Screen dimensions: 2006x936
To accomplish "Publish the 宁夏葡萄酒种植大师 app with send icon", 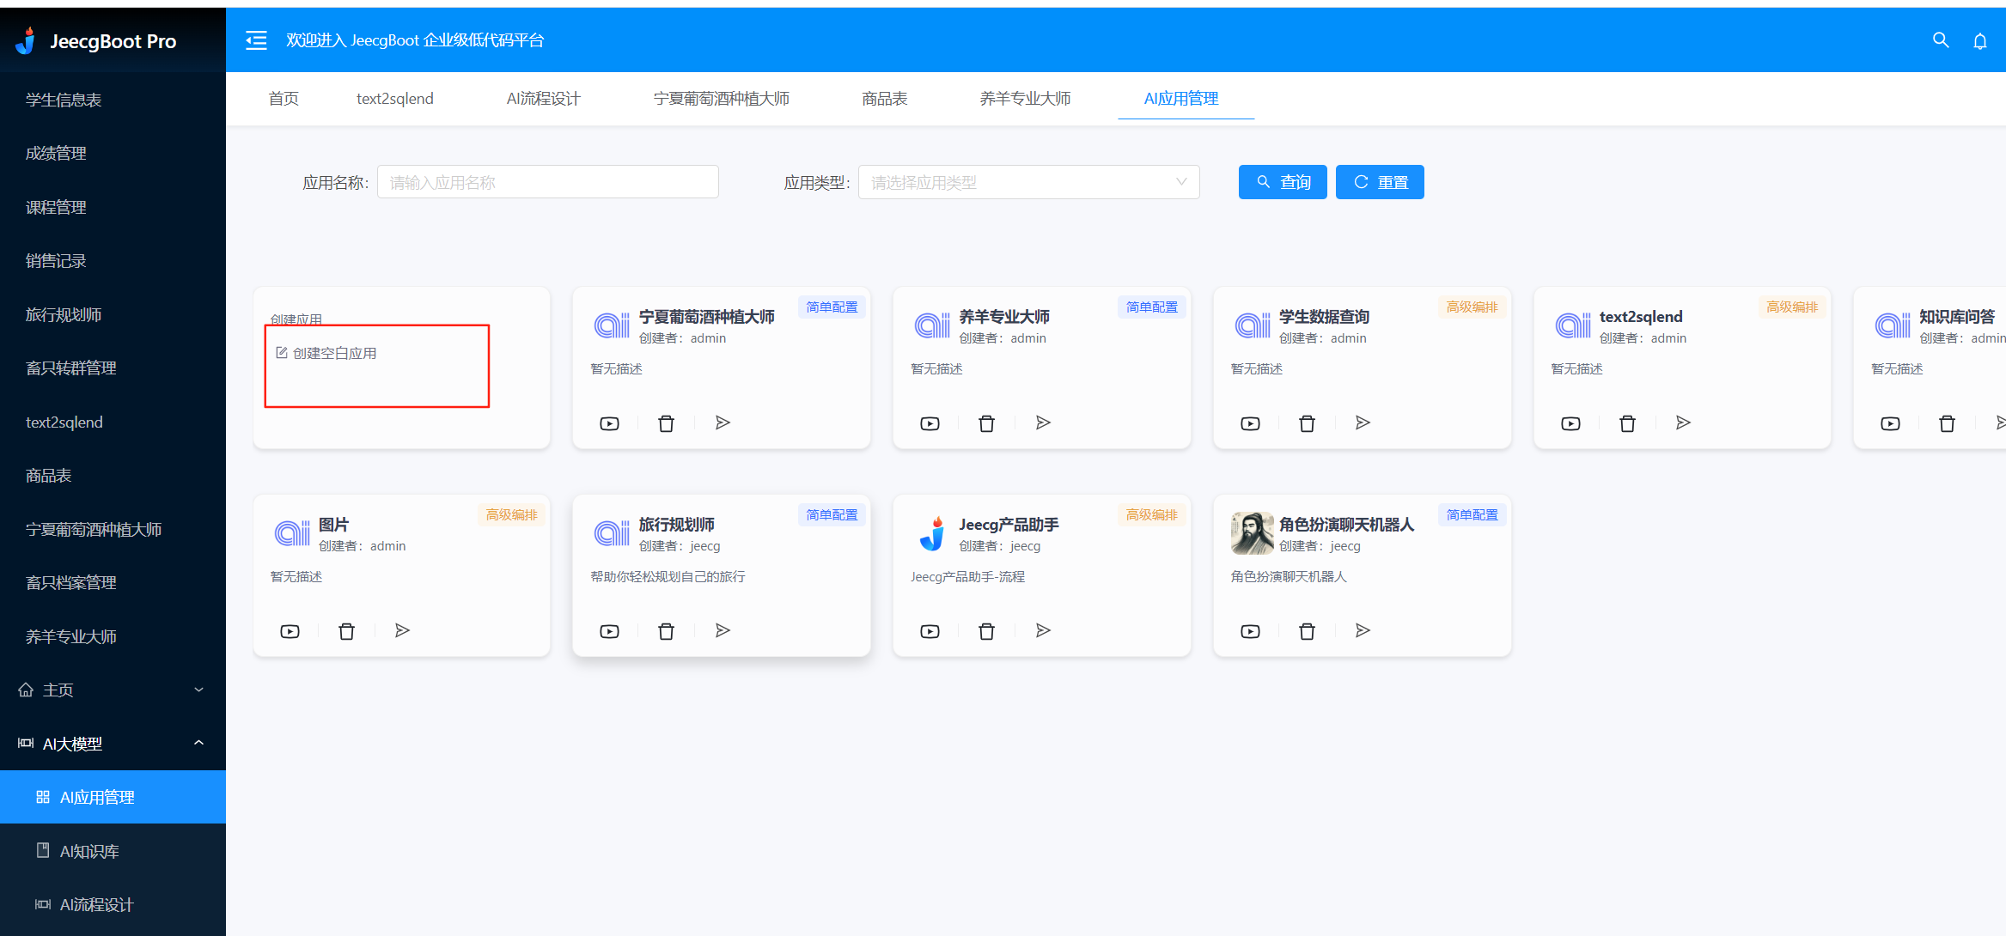I will tap(723, 422).
